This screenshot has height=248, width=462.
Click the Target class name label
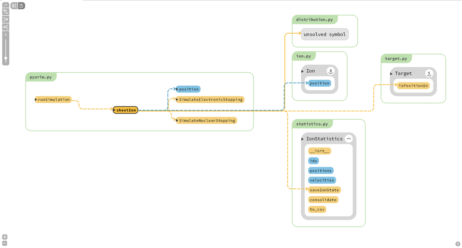[x=403, y=74]
